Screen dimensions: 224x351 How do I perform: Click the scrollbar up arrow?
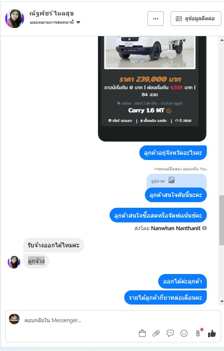click(x=222, y=40)
